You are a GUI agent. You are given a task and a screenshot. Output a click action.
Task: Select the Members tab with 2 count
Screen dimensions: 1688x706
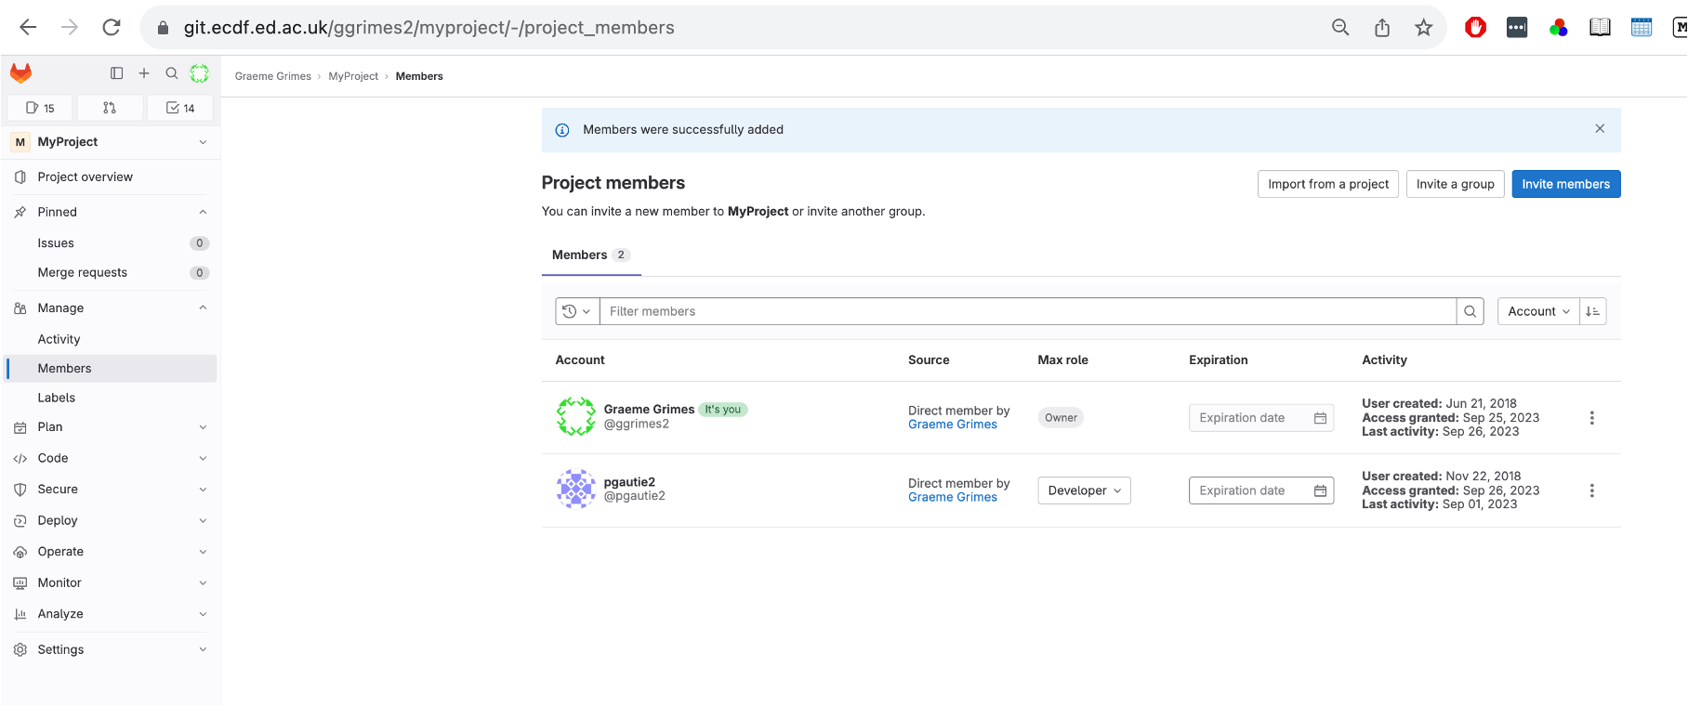591,255
